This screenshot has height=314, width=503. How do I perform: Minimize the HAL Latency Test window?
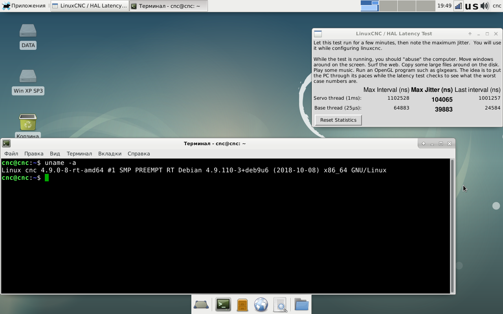click(479, 34)
